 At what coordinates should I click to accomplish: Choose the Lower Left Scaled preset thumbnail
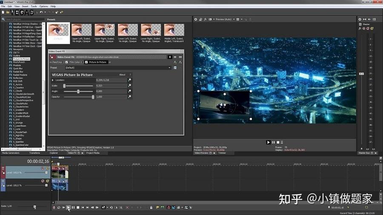pos(128,33)
